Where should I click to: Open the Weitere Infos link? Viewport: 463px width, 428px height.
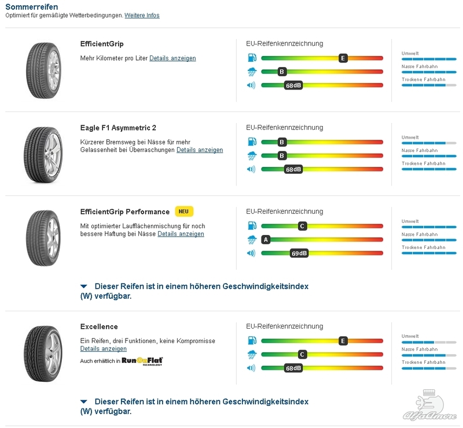(x=142, y=16)
